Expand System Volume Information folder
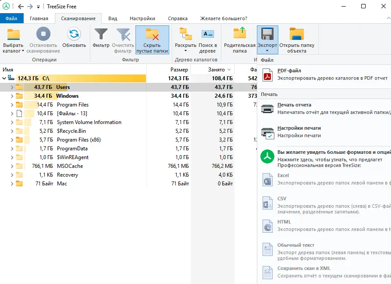This screenshot has height=284, width=391. click(x=12, y=122)
